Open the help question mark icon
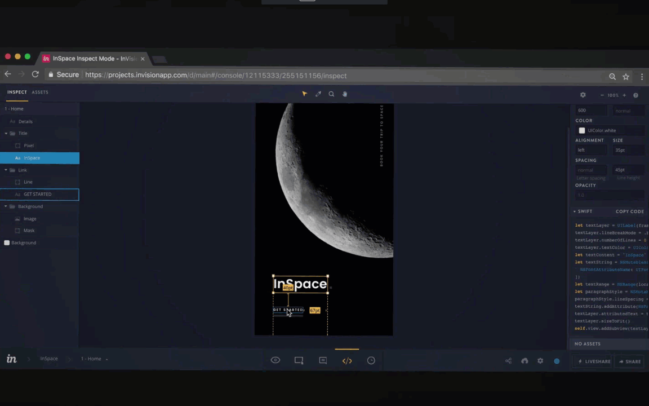Screen dimensions: 649x406 635,95
